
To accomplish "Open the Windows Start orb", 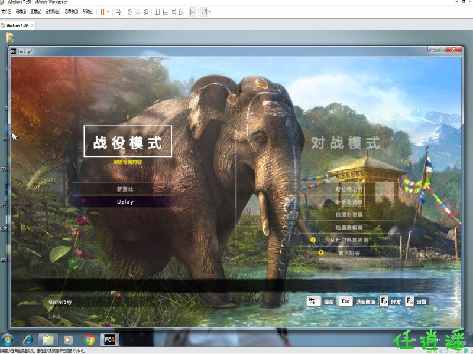I will pos(7,340).
